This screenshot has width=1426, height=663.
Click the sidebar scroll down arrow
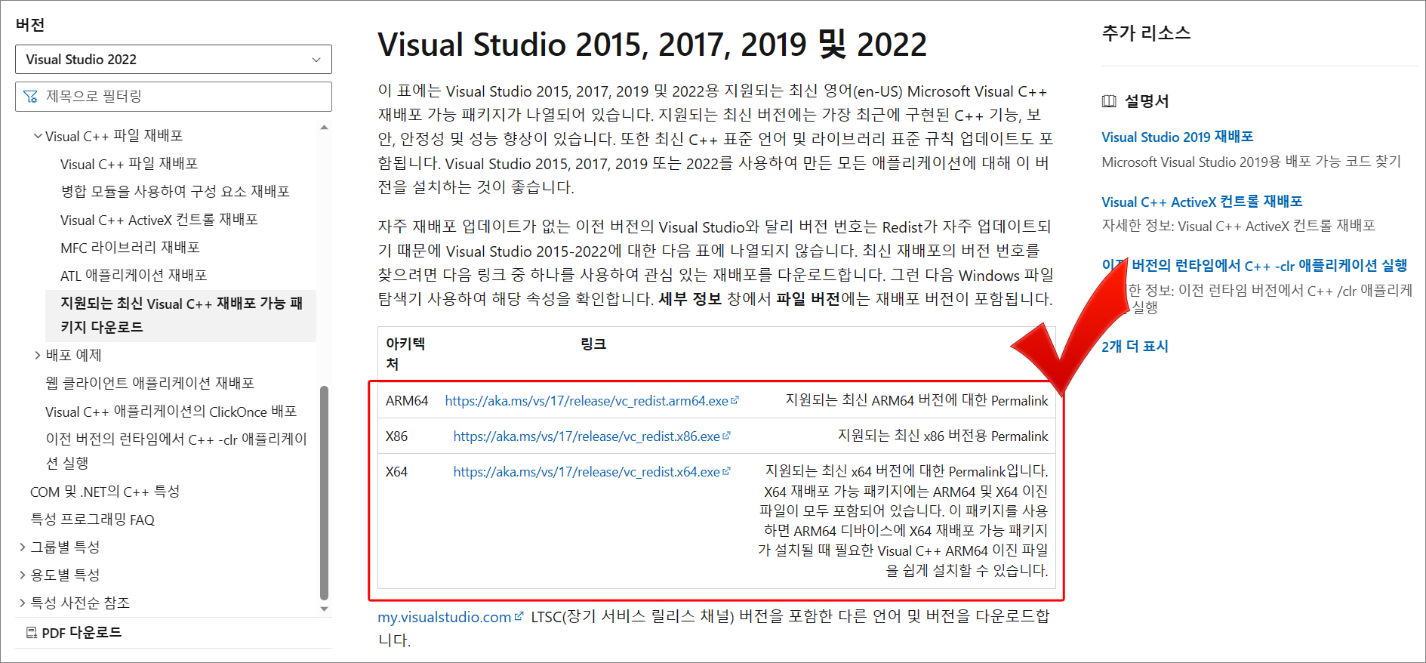[x=325, y=609]
